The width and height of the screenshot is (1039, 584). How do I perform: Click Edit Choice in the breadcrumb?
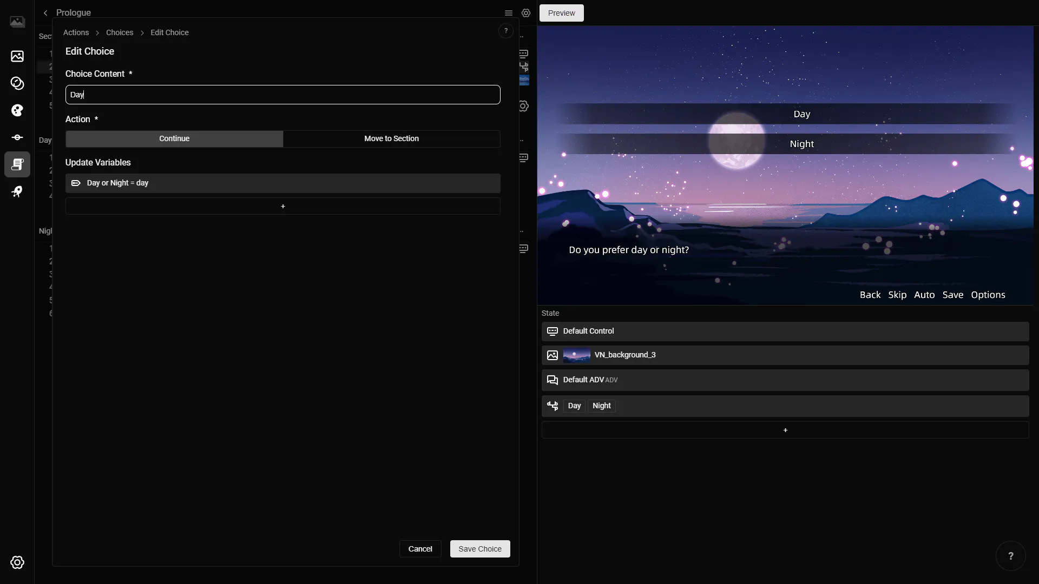pos(169,32)
